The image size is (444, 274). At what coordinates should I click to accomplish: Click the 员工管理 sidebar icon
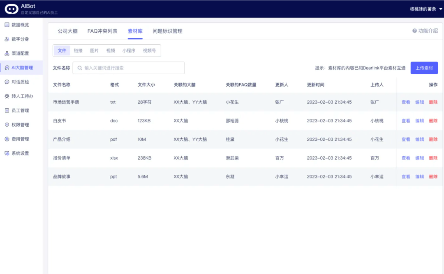click(7, 111)
